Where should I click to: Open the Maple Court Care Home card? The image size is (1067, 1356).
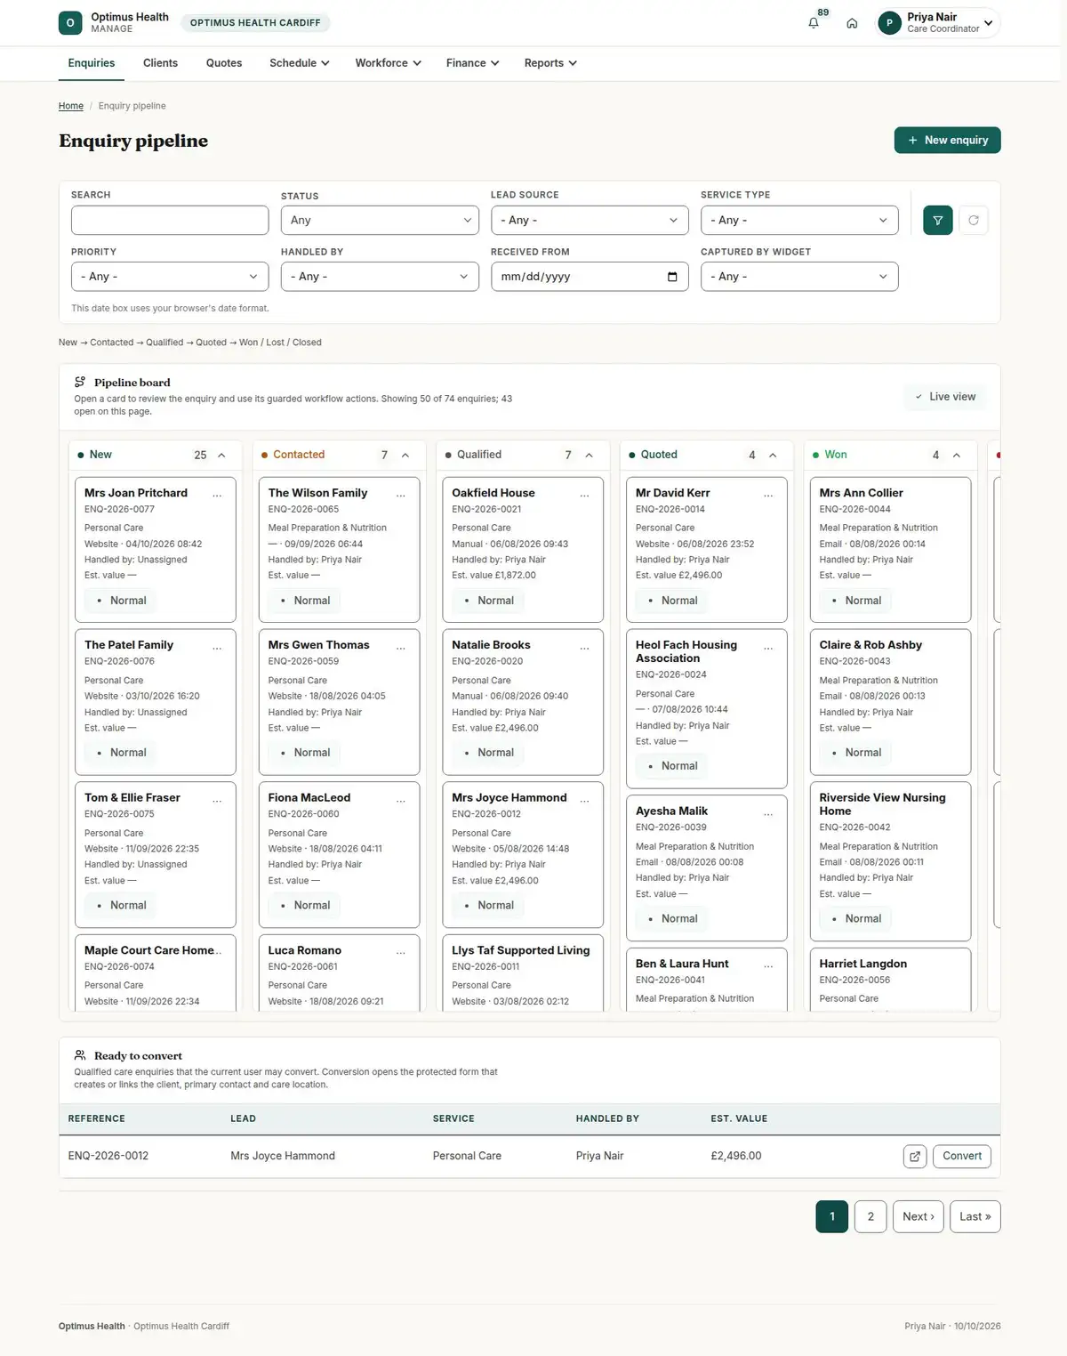pyautogui.click(x=156, y=973)
